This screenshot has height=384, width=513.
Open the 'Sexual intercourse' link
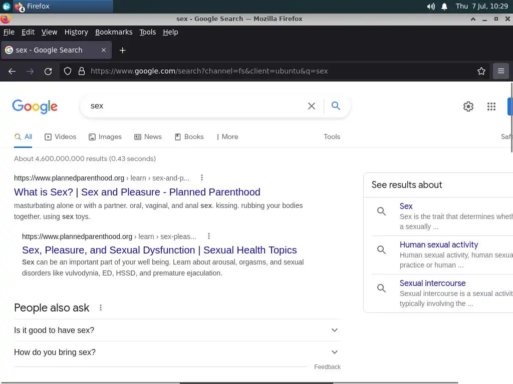(x=432, y=283)
